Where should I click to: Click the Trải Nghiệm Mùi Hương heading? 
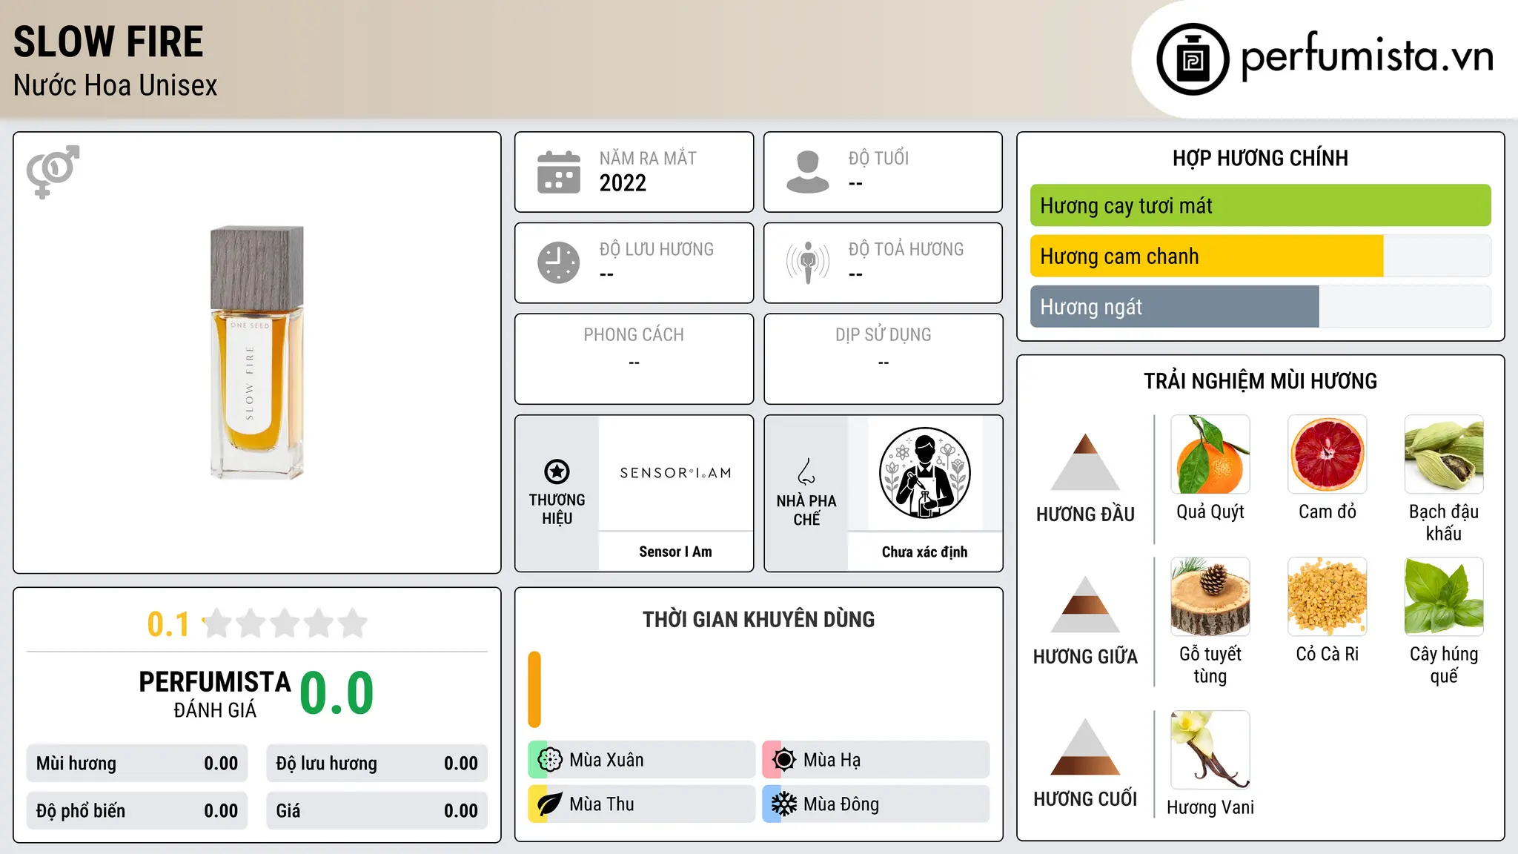tap(1260, 381)
